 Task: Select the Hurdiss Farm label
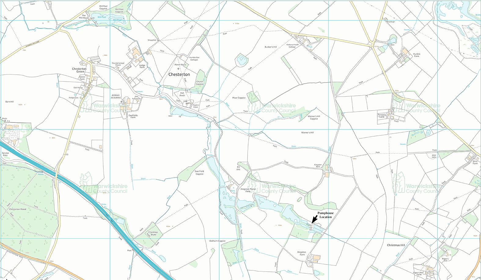click(x=417, y=55)
